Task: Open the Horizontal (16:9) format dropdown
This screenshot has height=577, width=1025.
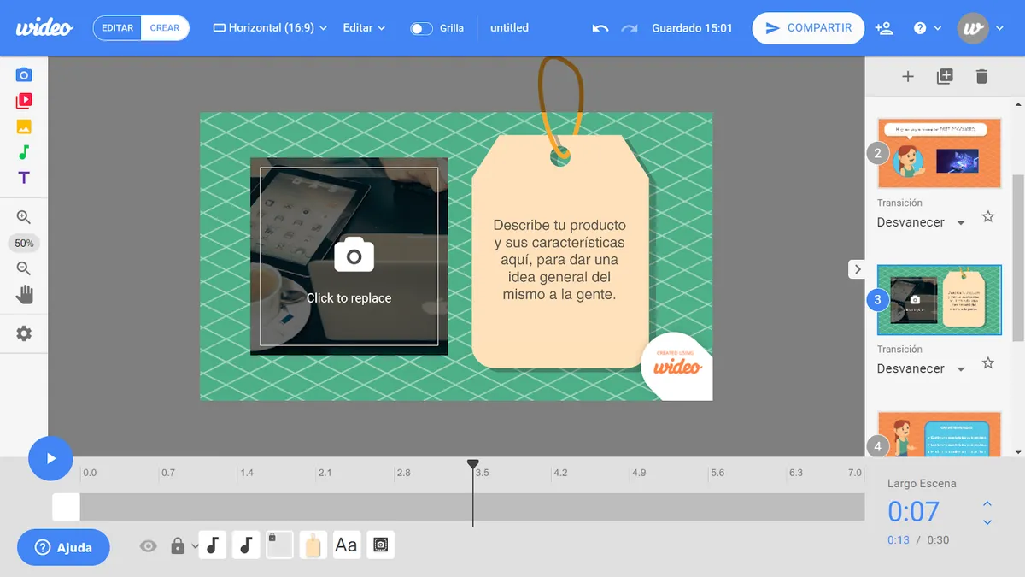Action: (270, 28)
